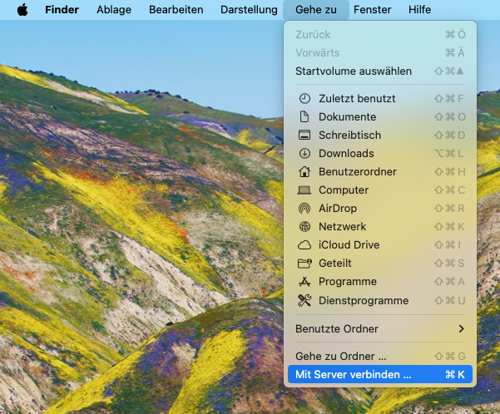Click the clock icon beside Zuletzt benutzt
The width and height of the screenshot is (500, 414).
click(x=304, y=99)
